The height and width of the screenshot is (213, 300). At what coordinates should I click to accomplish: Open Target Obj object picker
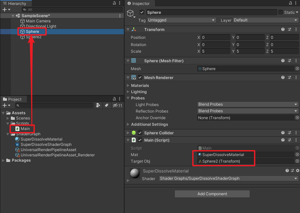pos(297,161)
